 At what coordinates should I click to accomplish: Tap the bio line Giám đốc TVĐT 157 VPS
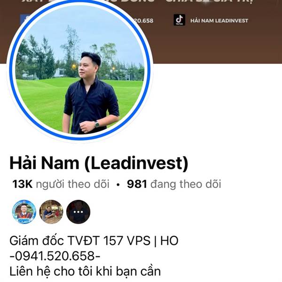click(94, 241)
